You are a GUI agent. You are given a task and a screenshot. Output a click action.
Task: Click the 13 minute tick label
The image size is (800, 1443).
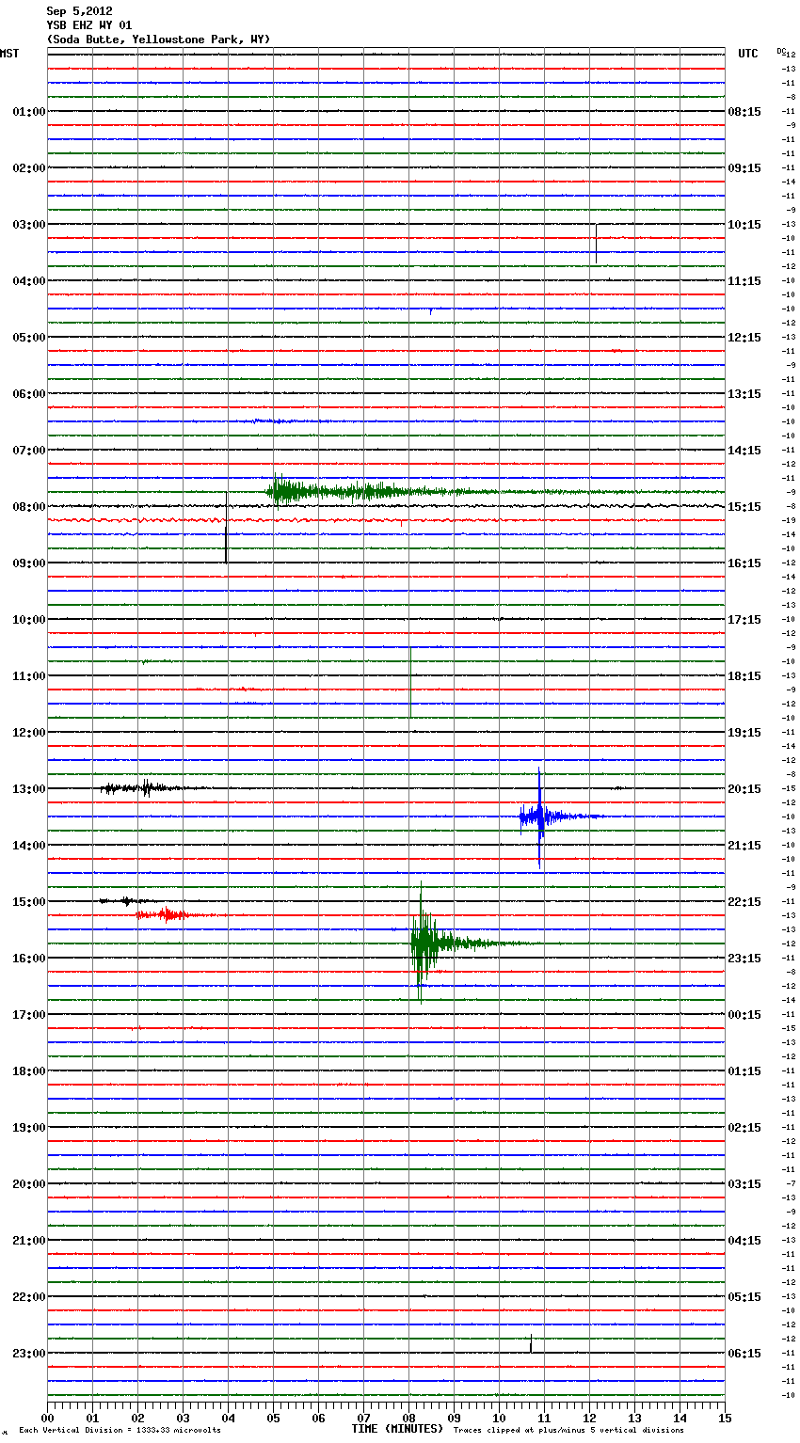(634, 1418)
